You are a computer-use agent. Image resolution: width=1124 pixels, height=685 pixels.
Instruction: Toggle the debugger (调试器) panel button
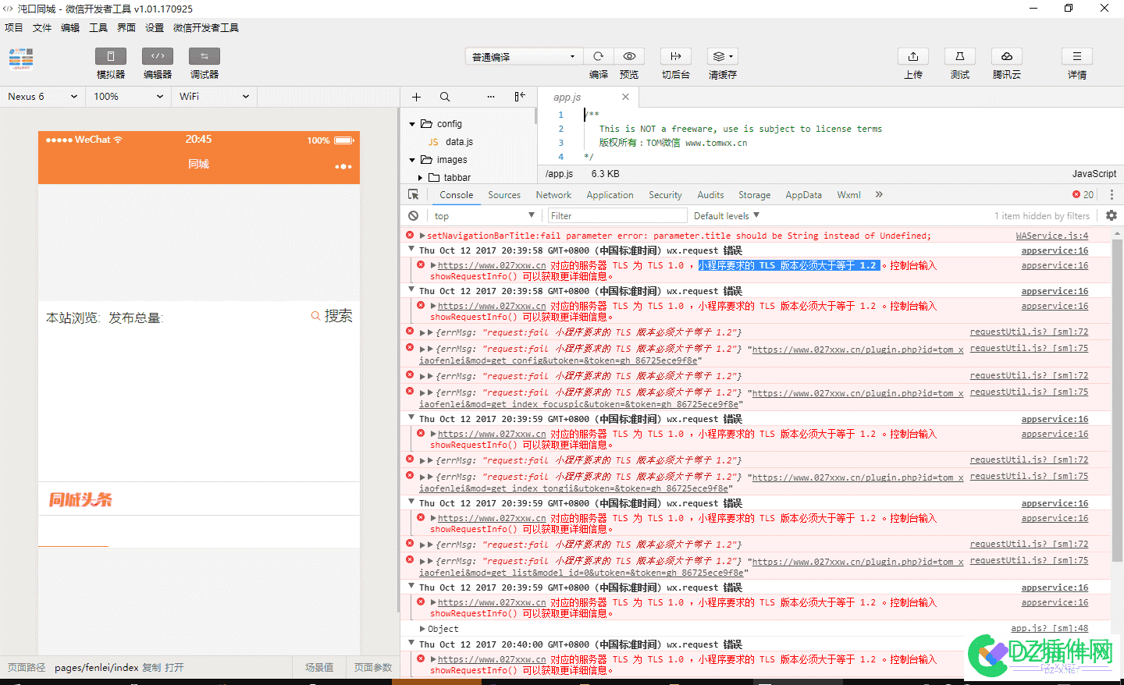pos(205,56)
